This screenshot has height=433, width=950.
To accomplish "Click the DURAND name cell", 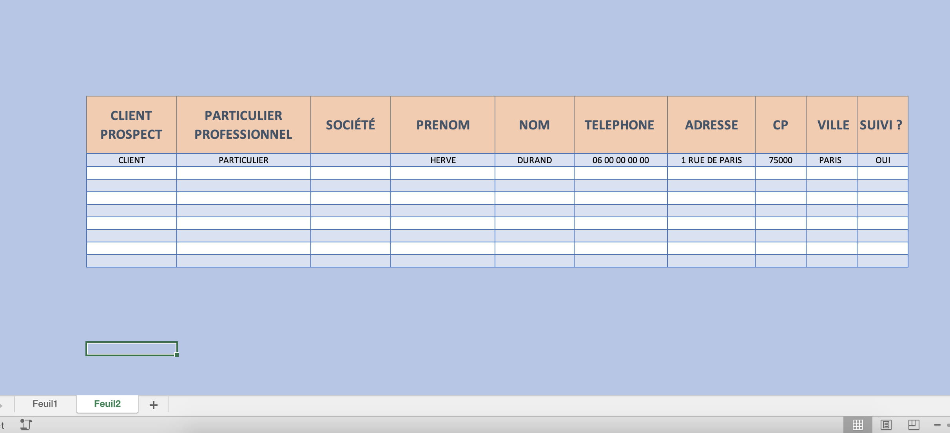I will 534,160.
